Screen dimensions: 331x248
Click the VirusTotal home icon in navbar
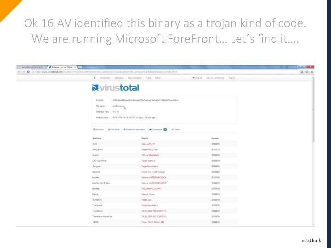[x=95, y=78]
